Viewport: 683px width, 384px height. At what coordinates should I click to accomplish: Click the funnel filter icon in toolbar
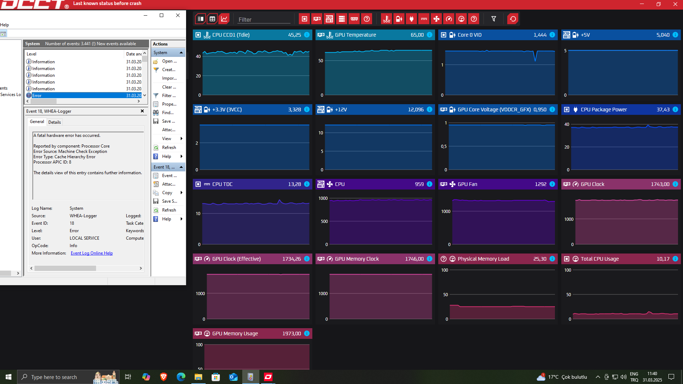pyautogui.click(x=494, y=19)
